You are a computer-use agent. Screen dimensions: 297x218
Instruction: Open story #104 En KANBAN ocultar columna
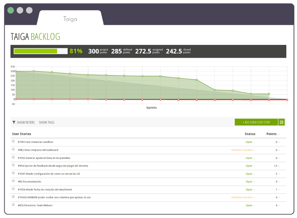(x=54, y=197)
